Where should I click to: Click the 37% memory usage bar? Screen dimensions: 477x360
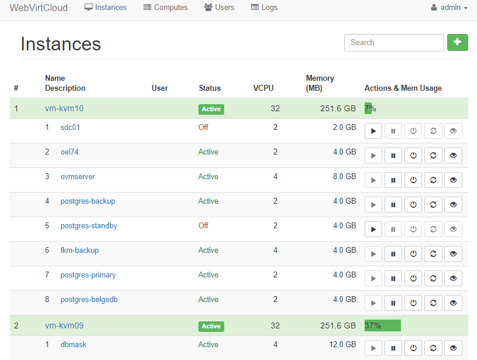[382, 325]
